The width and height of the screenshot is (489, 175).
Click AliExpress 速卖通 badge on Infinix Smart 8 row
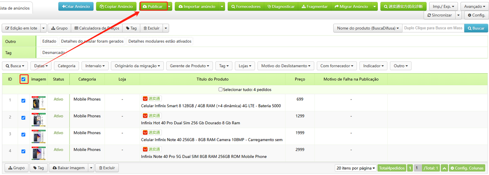pos(151,99)
